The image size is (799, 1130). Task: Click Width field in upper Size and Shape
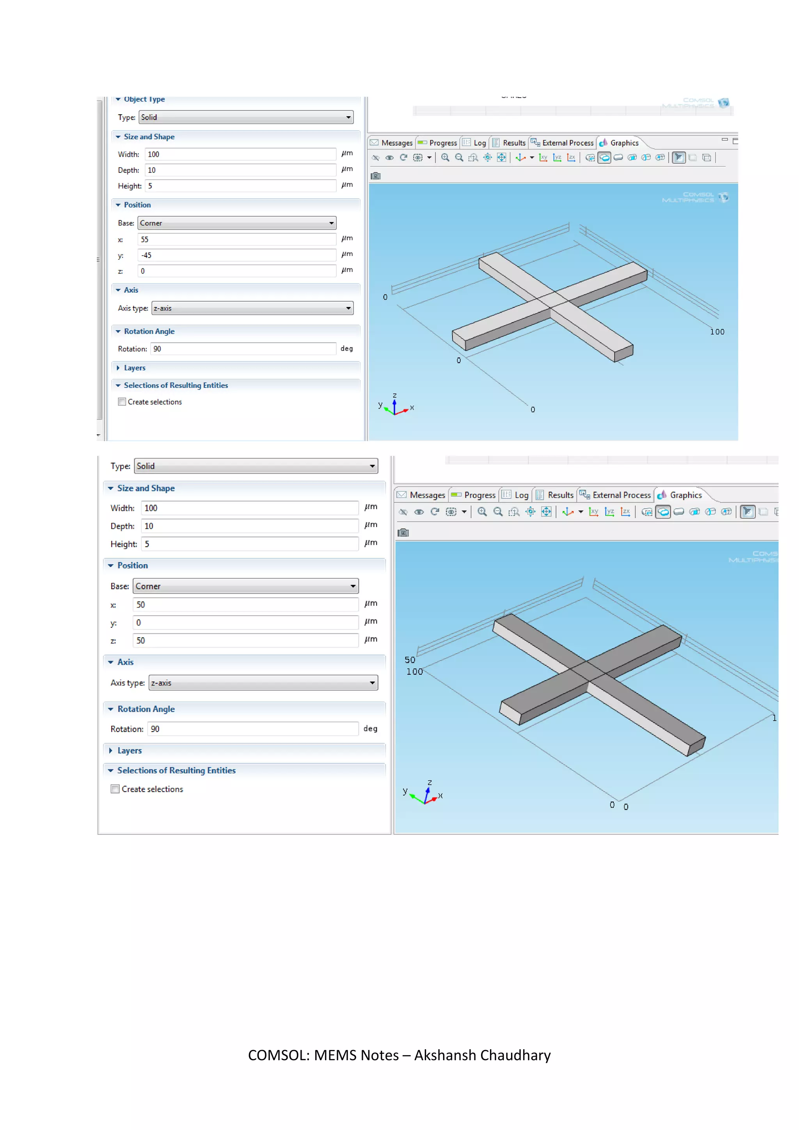point(240,155)
